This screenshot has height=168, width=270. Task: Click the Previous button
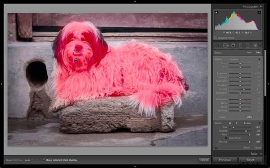[x=225, y=160]
